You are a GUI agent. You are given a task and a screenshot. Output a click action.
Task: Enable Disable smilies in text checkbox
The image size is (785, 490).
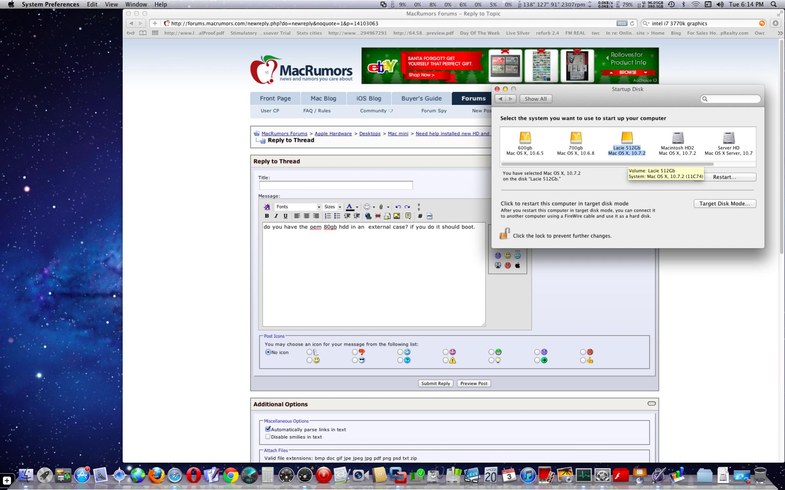[268, 436]
